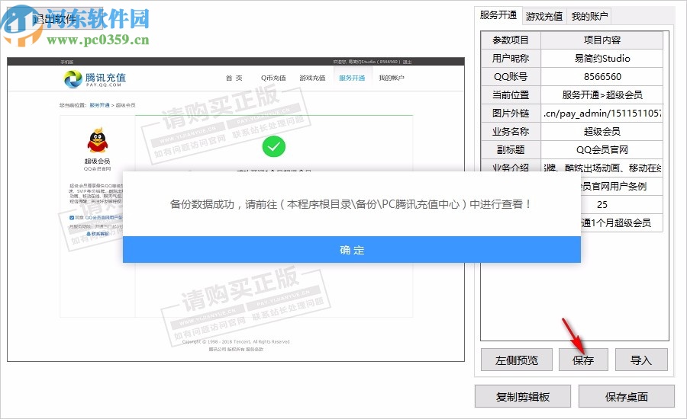Edit the 当前位置 value cell
This screenshot has width=687, height=419.
602,95
